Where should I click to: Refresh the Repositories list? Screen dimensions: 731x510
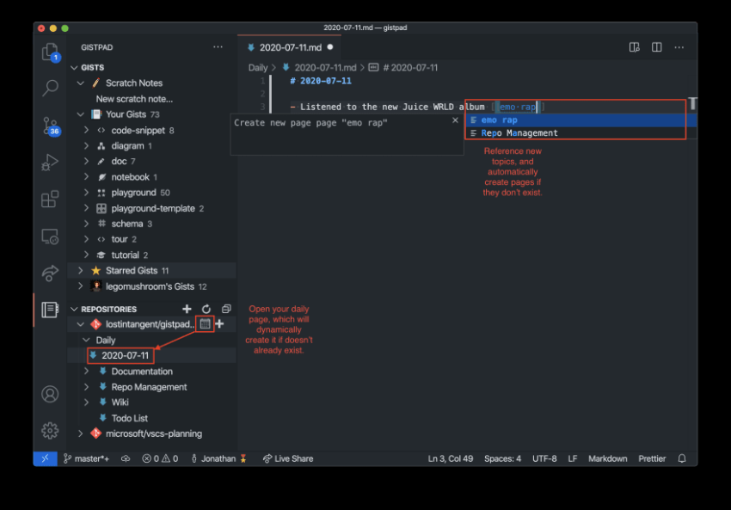tap(206, 309)
